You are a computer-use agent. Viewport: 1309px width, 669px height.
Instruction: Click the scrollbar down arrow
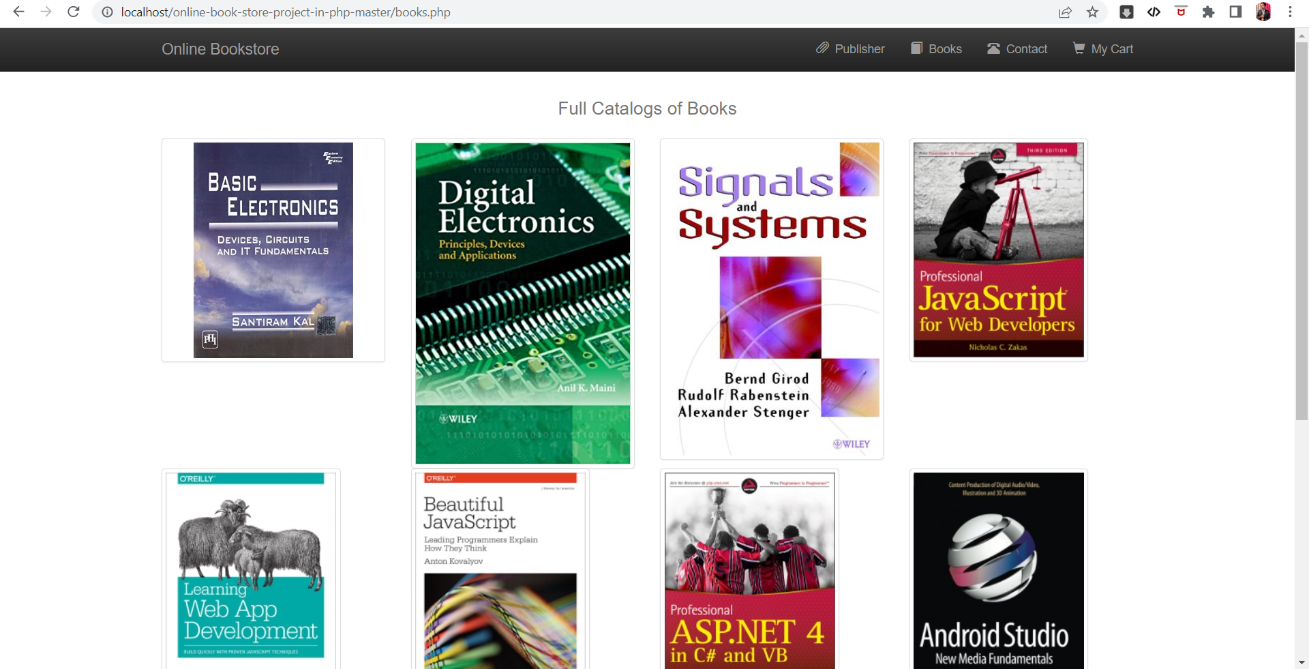[1302, 662]
